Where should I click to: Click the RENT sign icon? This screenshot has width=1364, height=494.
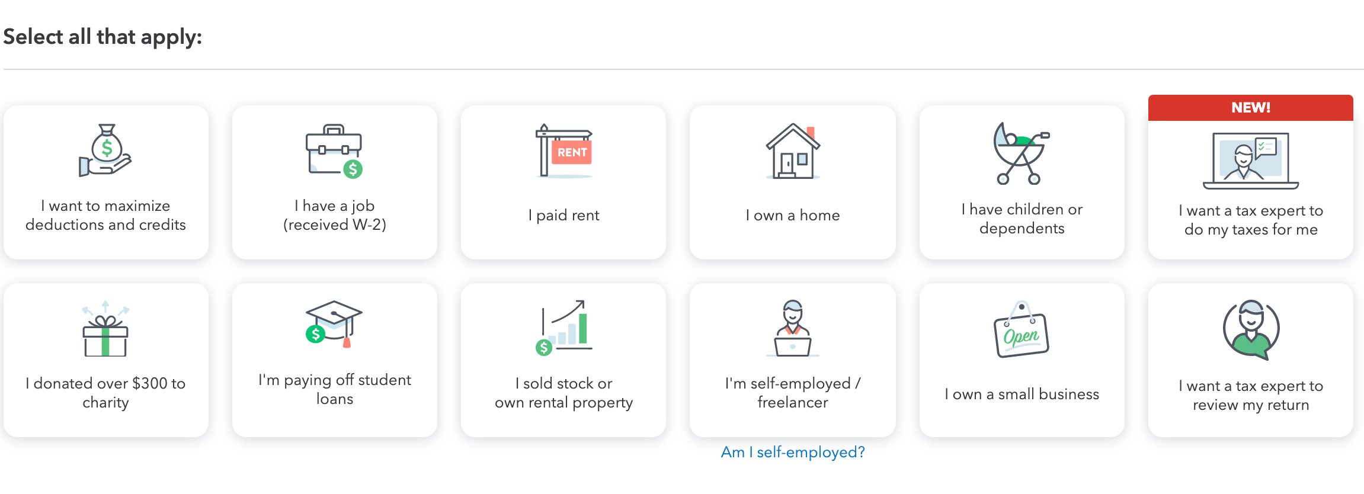[564, 151]
